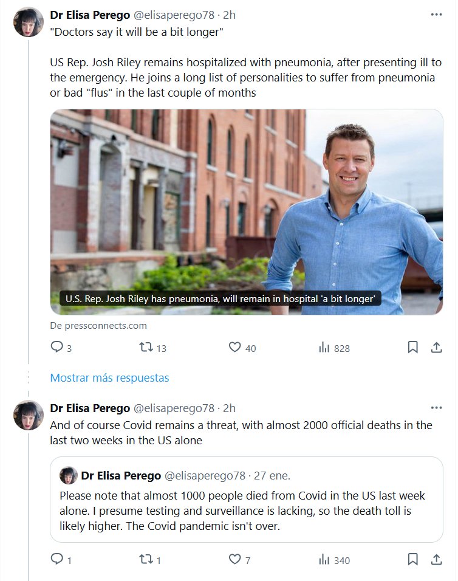Bookmark the Josh Riley pneumonia tweet
Screen dimensions: 458x581
click(412, 347)
